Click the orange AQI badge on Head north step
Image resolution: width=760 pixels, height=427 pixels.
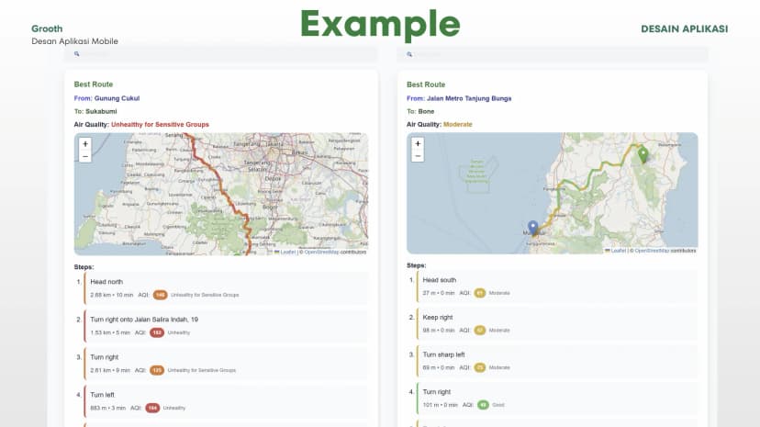click(x=160, y=295)
